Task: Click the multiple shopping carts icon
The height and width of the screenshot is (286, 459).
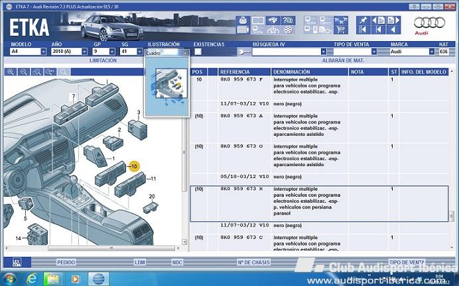Action: coord(340,21)
